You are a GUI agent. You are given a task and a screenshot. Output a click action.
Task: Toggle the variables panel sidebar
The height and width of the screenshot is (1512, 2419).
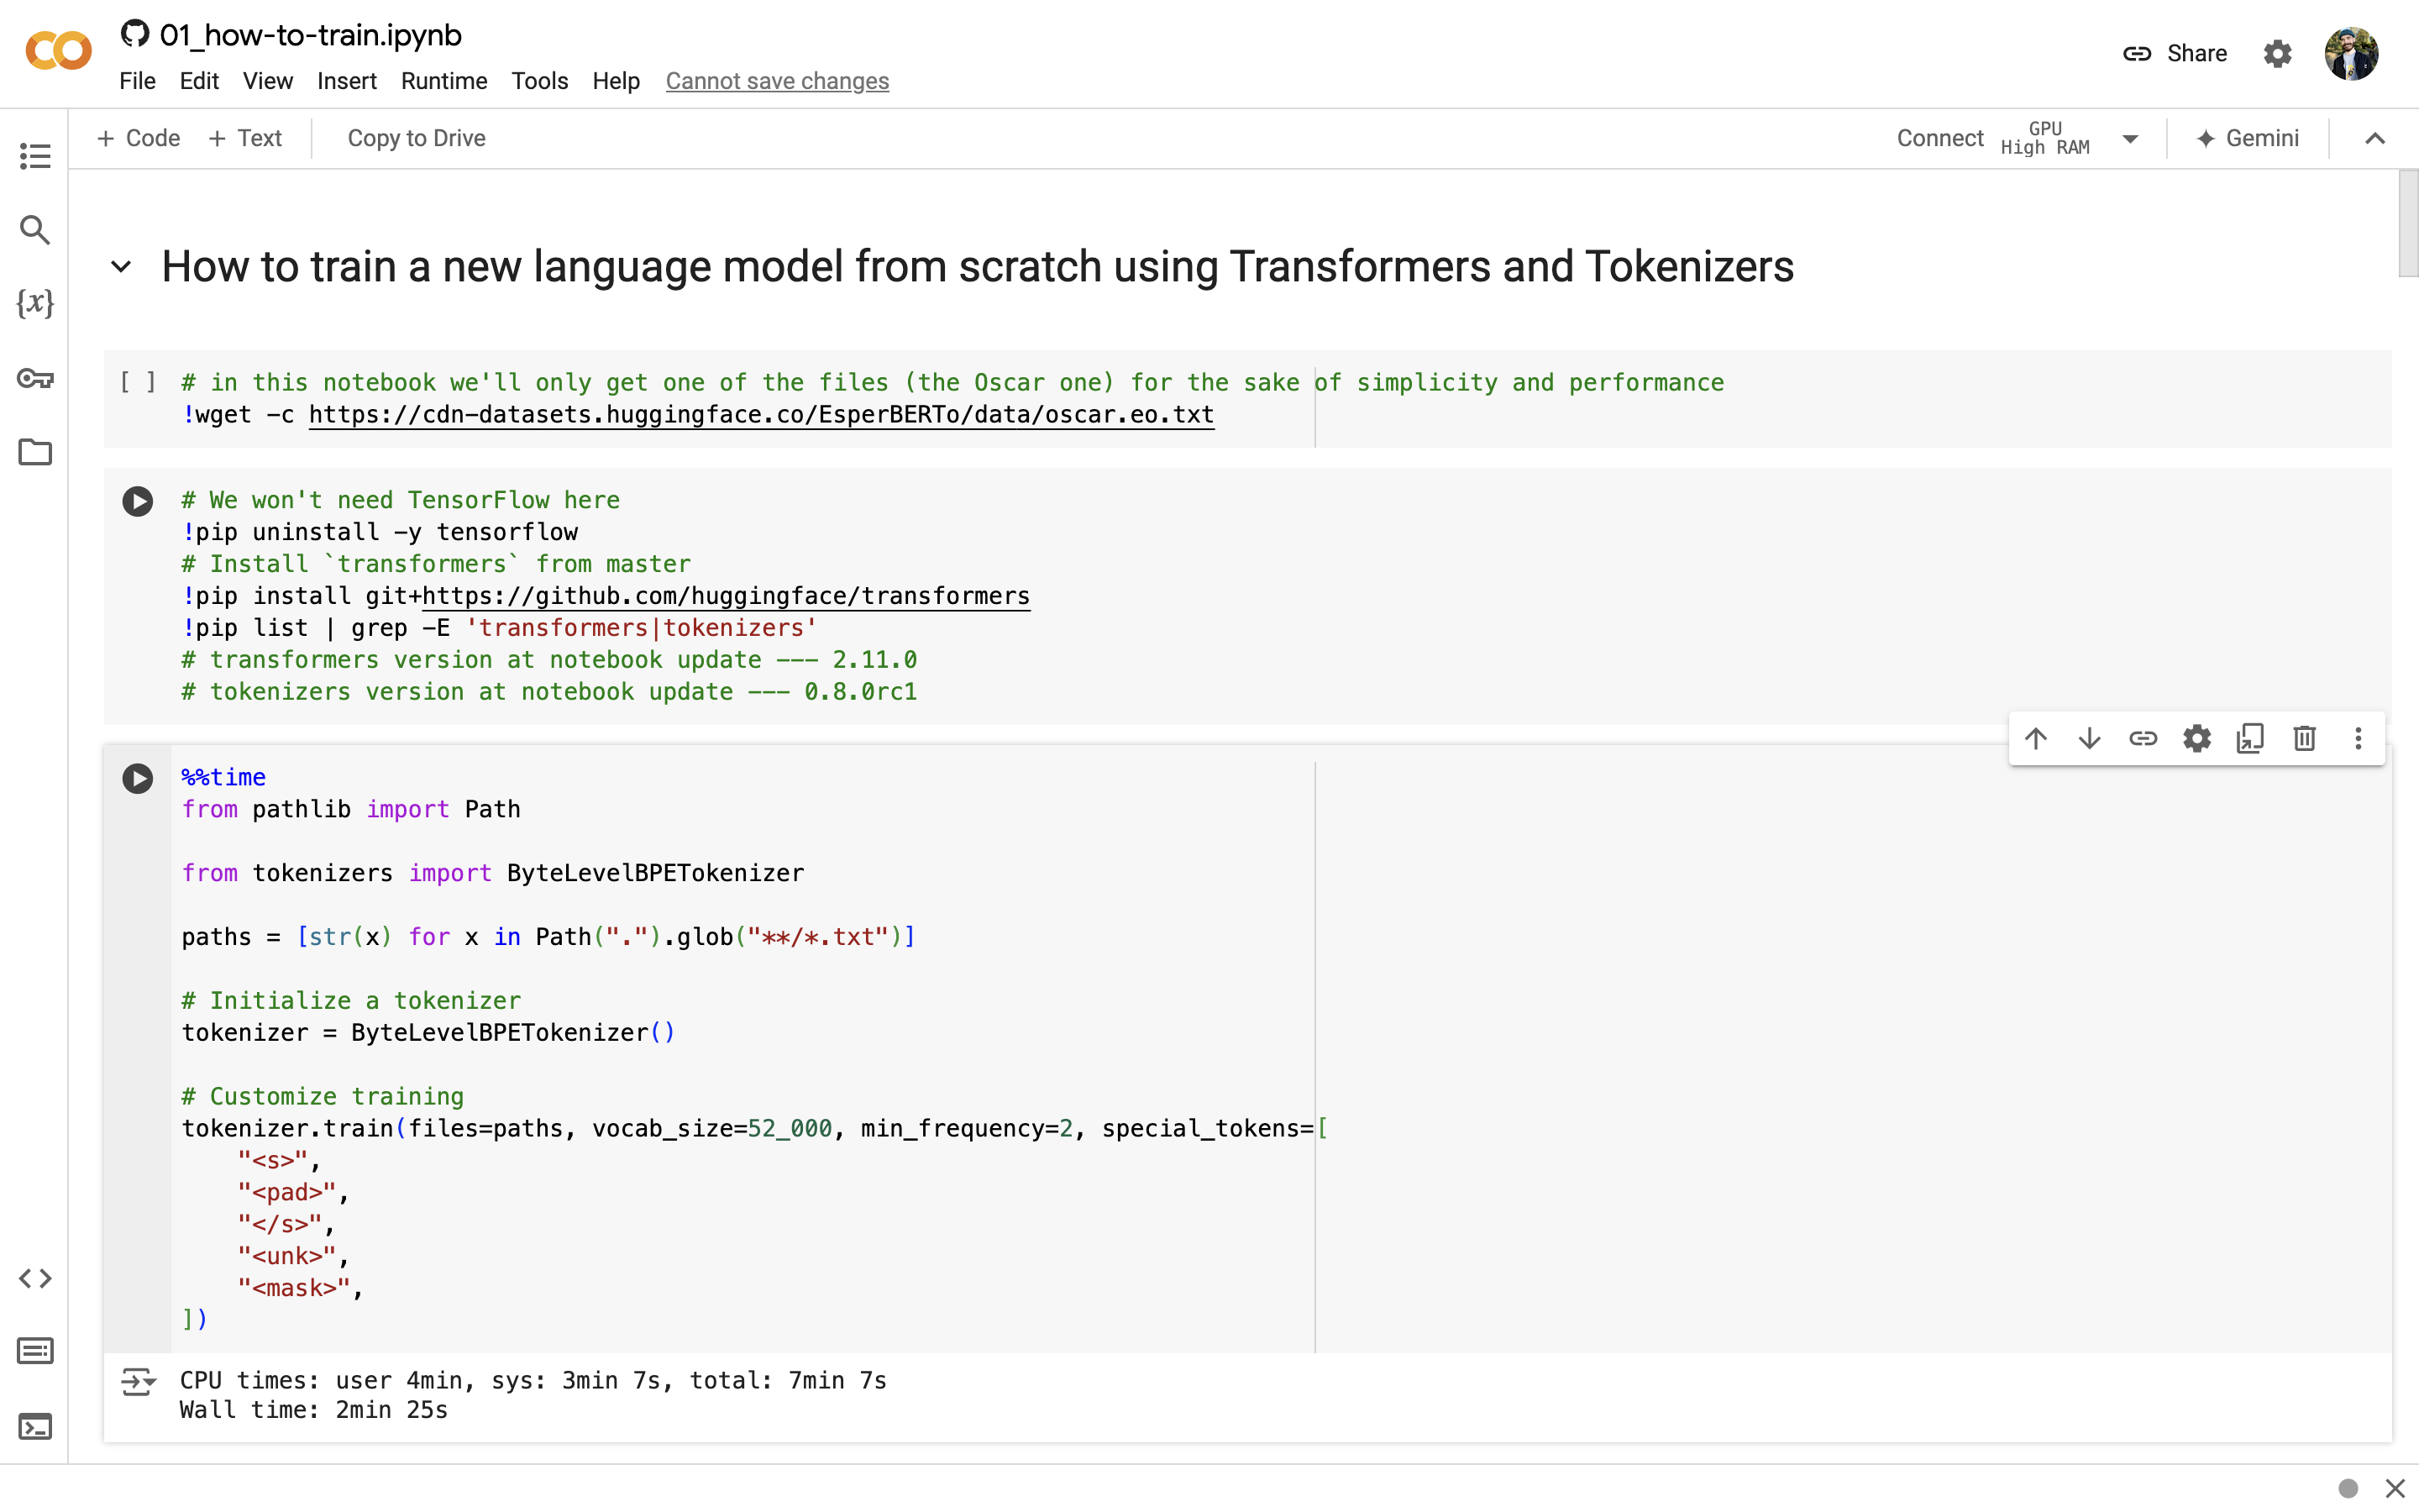(x=34, y=303)
